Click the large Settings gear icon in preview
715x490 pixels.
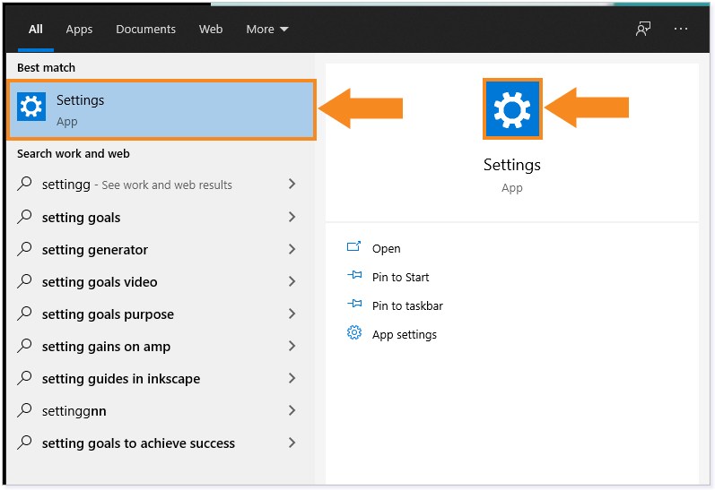pos(512,108)
